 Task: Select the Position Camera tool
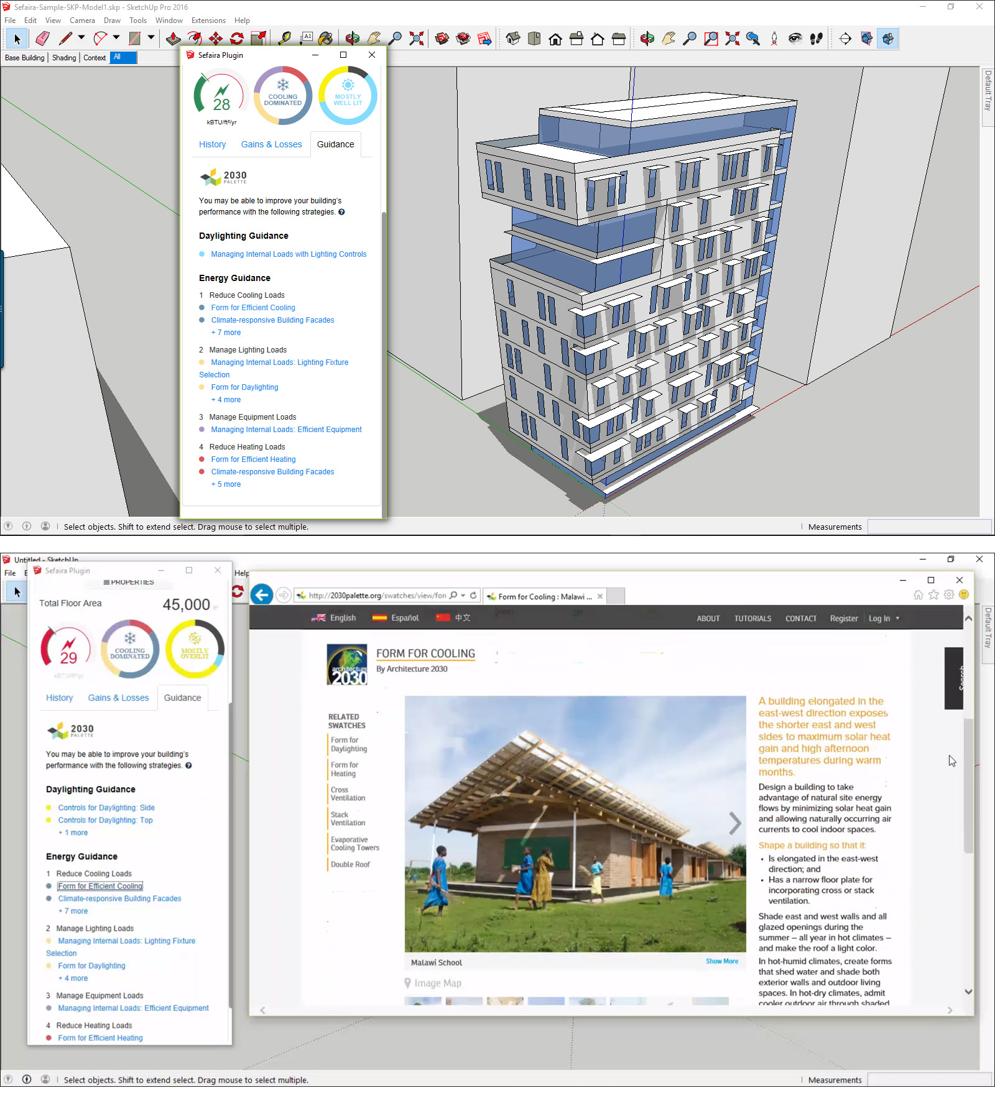pos(774,39)
